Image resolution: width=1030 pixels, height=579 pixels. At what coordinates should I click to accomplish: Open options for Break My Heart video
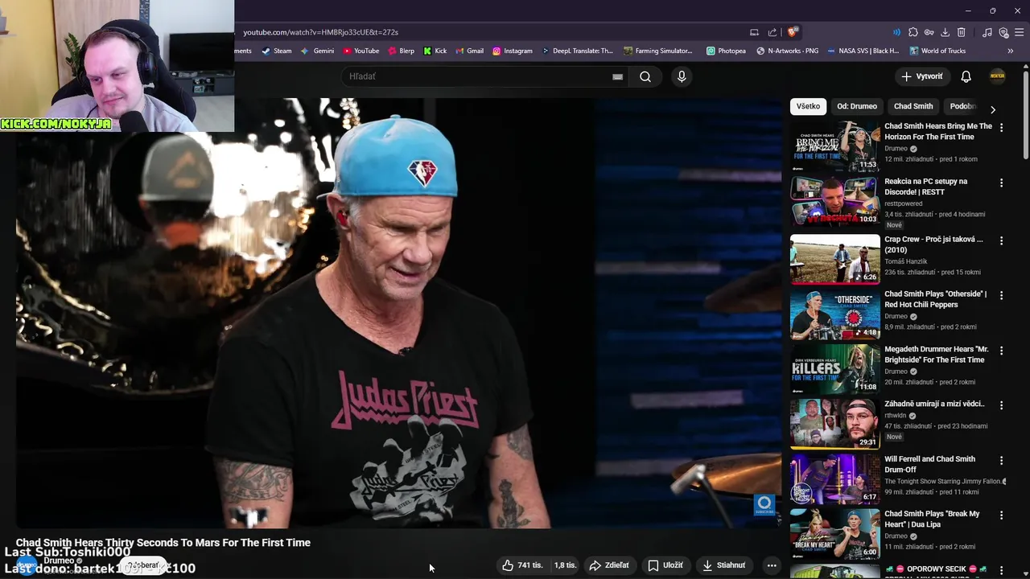(x=1001, y=515)
